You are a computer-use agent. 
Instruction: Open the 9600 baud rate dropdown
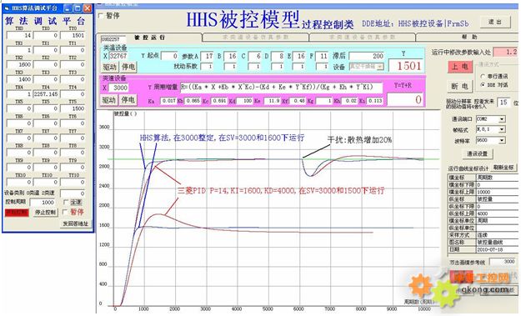[502, 140]
